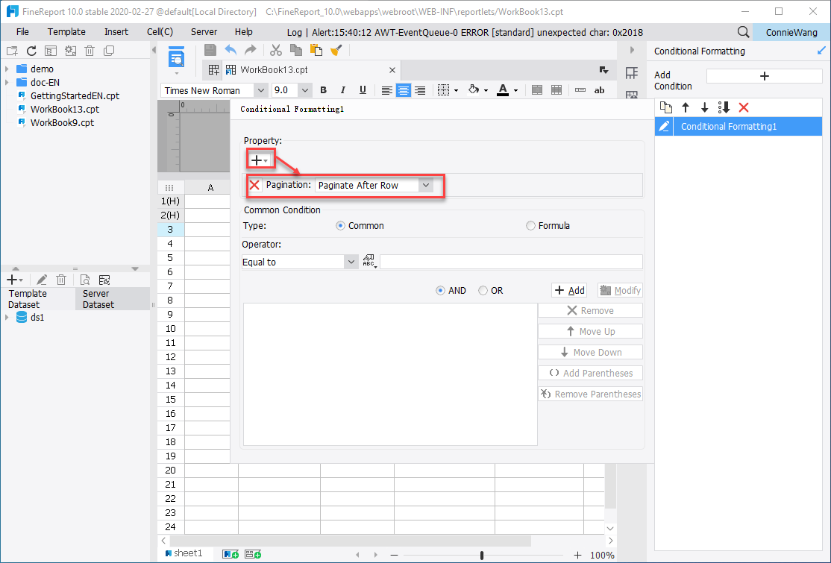Screen dimensions: 831x563
Task: Click the move down arrow icon in right panel
Action: click(x=704, y=107)
